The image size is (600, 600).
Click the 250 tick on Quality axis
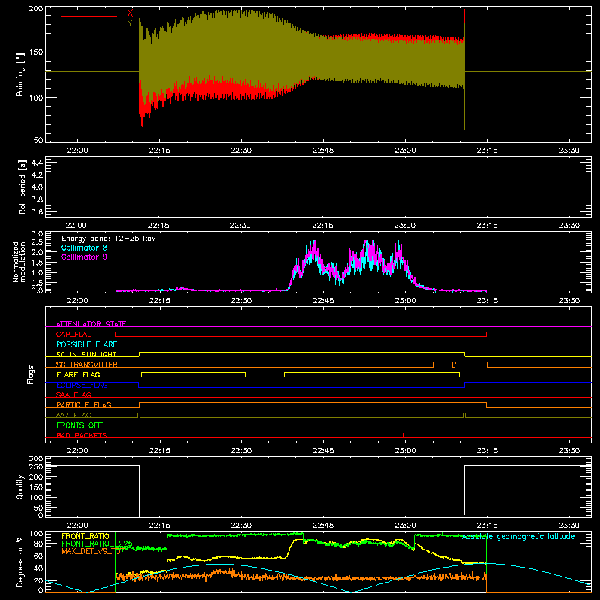click(x=35, y=467)
